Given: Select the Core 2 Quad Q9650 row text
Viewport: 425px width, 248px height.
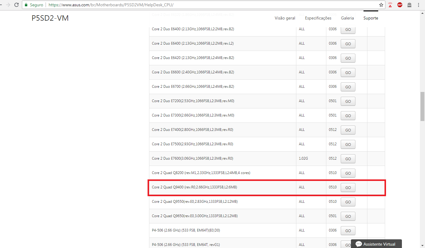Looking at the screenshot, I should pyautogui.click(x=195, y=216).
